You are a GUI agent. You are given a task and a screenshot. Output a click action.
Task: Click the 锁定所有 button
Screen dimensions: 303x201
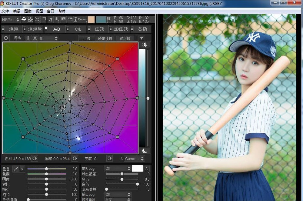tap(105, 38)
